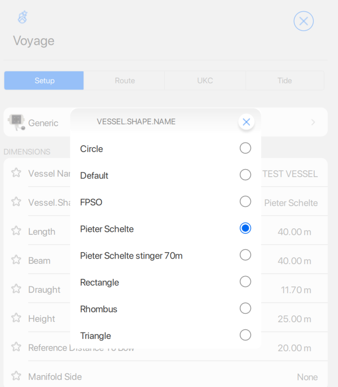Star the Vessel Name field
The height and width of the screenshot is (387, 338).
coord(16,173)
